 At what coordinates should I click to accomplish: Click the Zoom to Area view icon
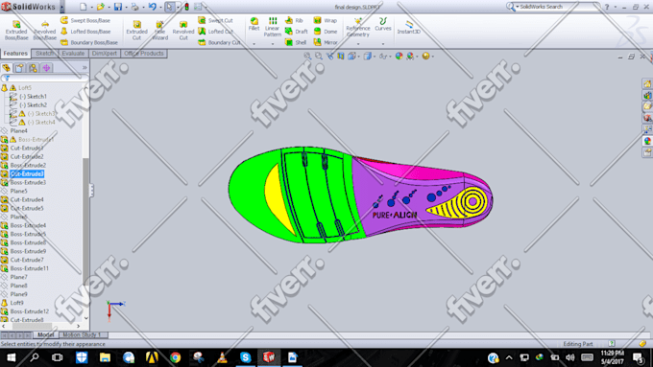[x=319, y=56]
